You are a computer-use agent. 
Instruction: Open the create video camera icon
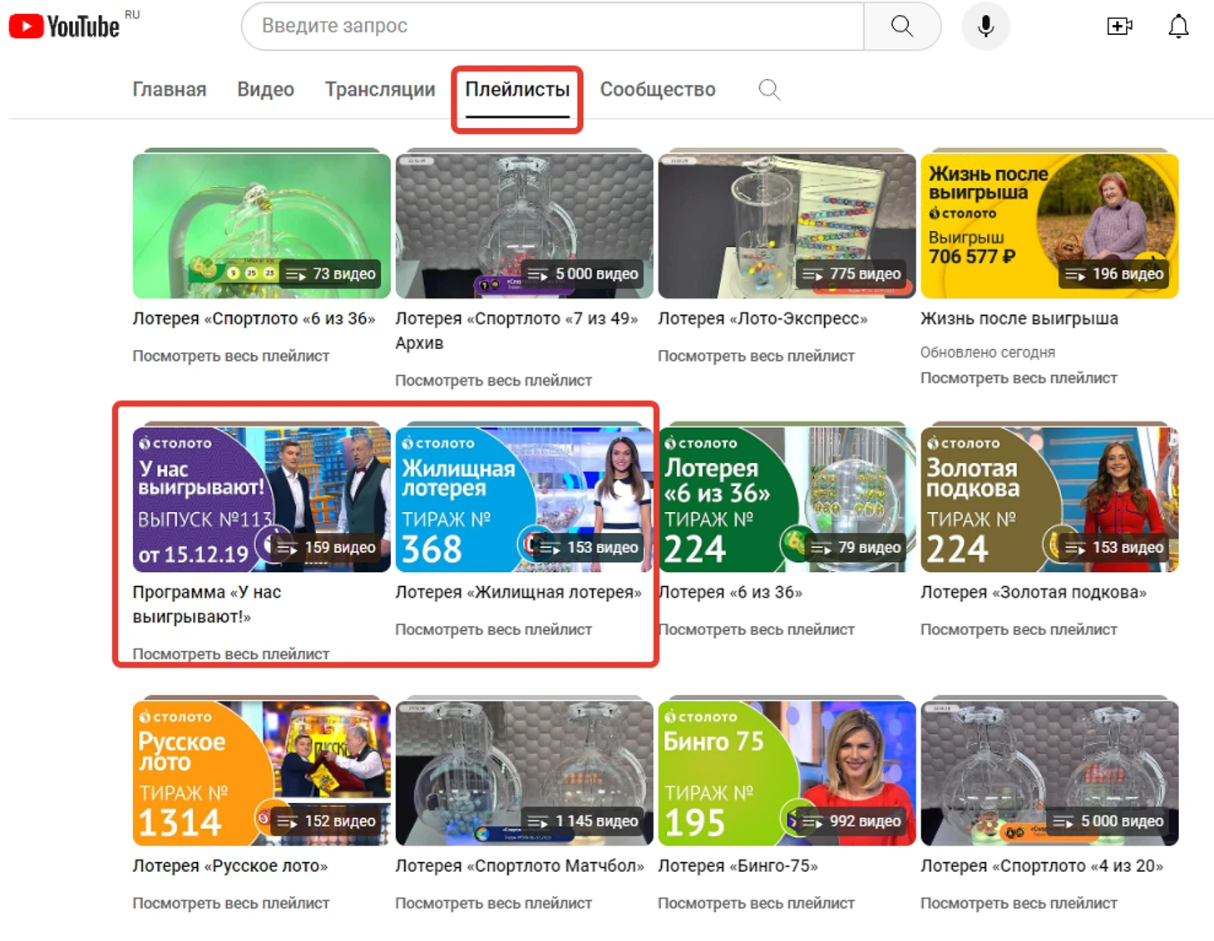point(1119,27)
